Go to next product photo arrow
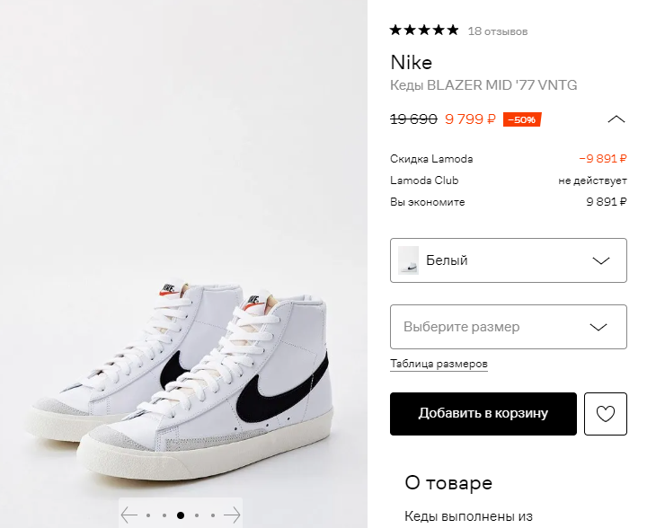 (x=232, y=515)
